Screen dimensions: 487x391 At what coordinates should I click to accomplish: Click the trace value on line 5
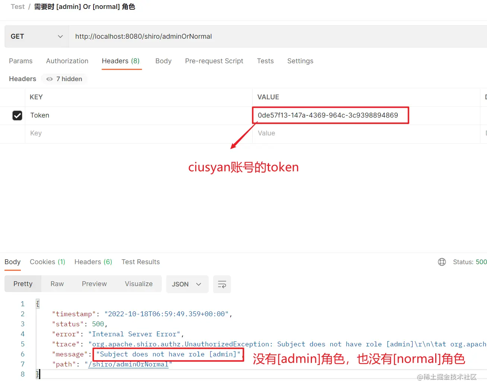coord(287,344)
